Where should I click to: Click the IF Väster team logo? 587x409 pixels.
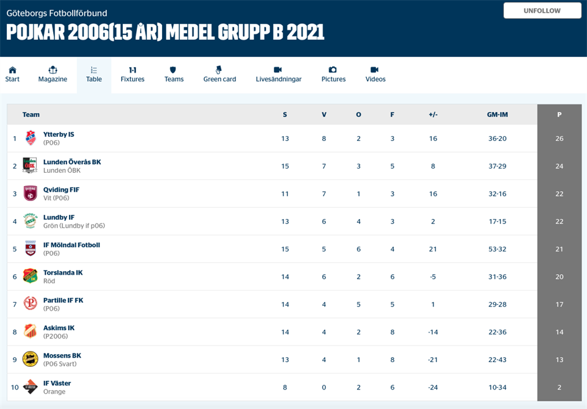(30, 387)
